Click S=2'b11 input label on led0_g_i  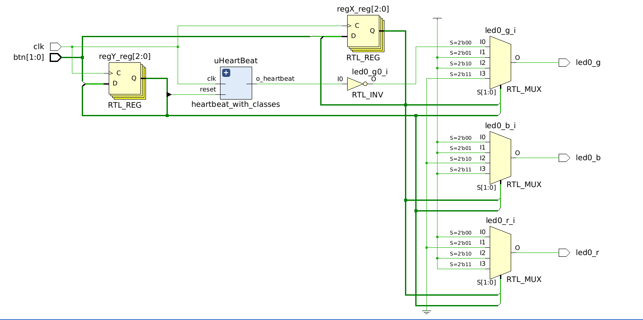click(x=461, y=74)
